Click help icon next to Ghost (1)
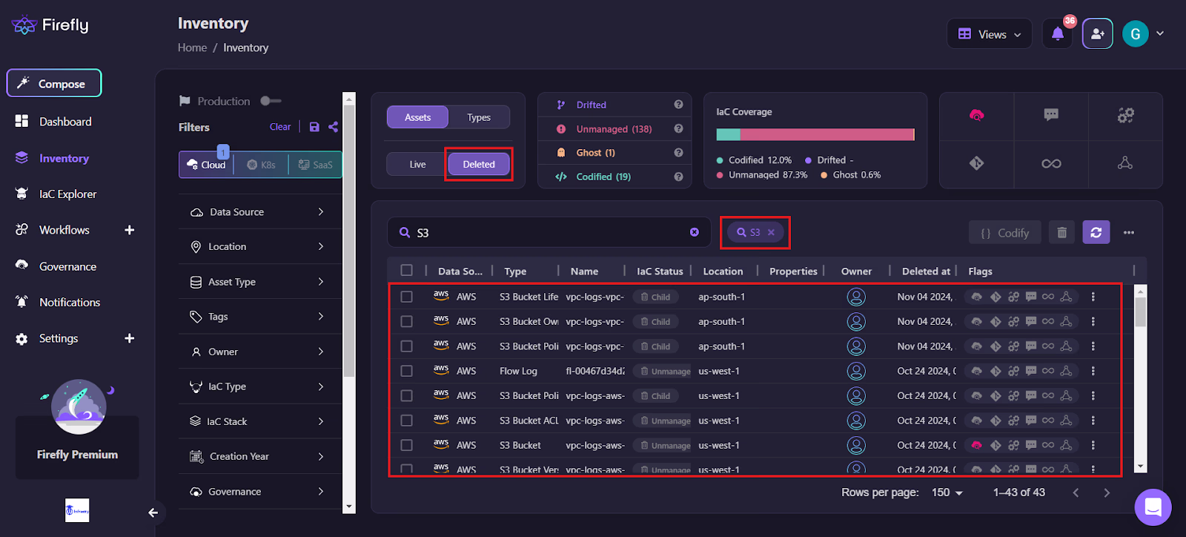1186x537 pixels. point(678,152)
